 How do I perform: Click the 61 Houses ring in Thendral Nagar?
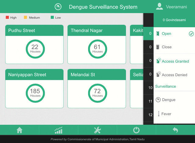[97, 49]
